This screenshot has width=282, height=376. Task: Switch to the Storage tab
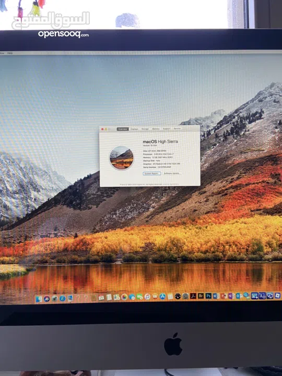click(145, 129)
